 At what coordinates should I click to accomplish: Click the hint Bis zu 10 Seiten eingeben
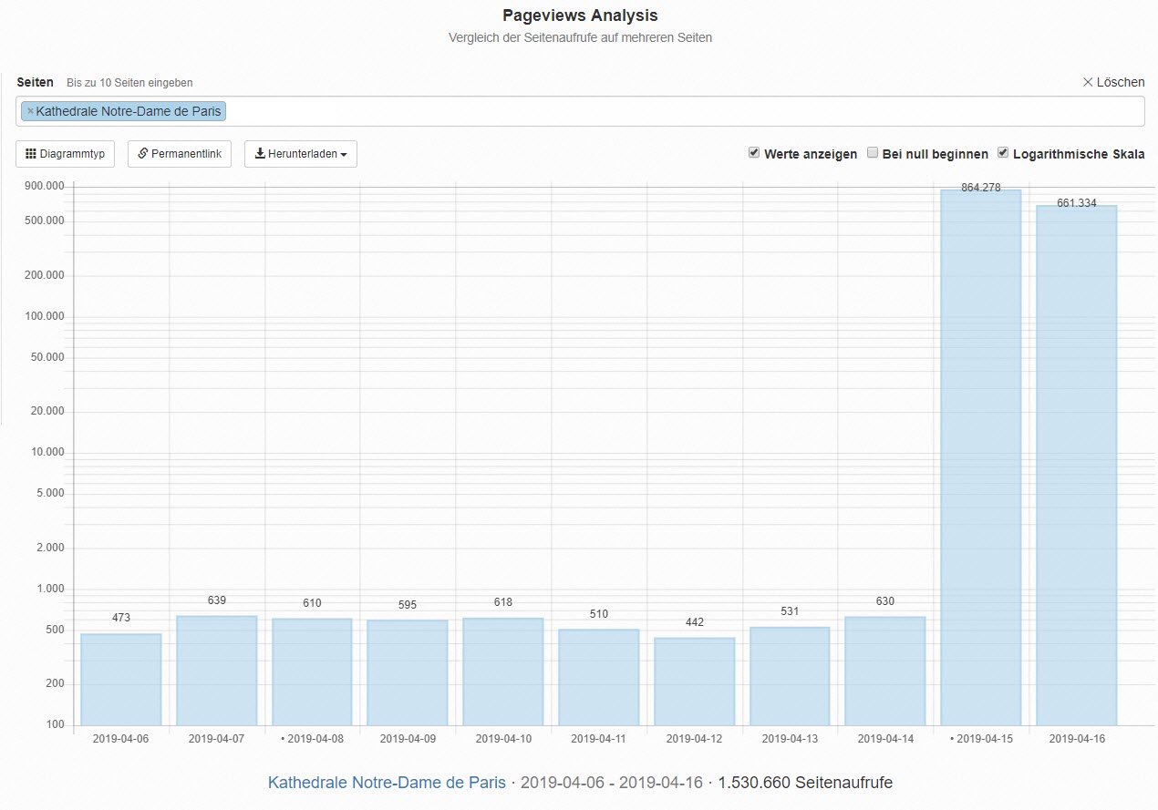click(129, 83)
